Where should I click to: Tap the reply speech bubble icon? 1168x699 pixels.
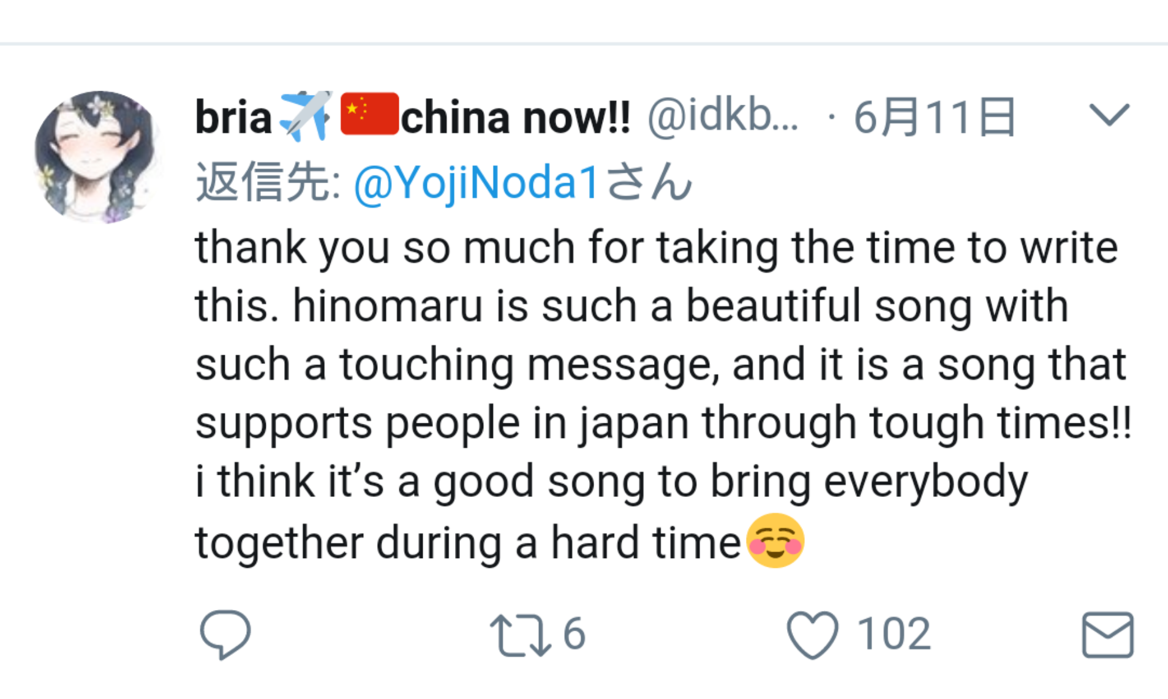click(x=225, y=635)
